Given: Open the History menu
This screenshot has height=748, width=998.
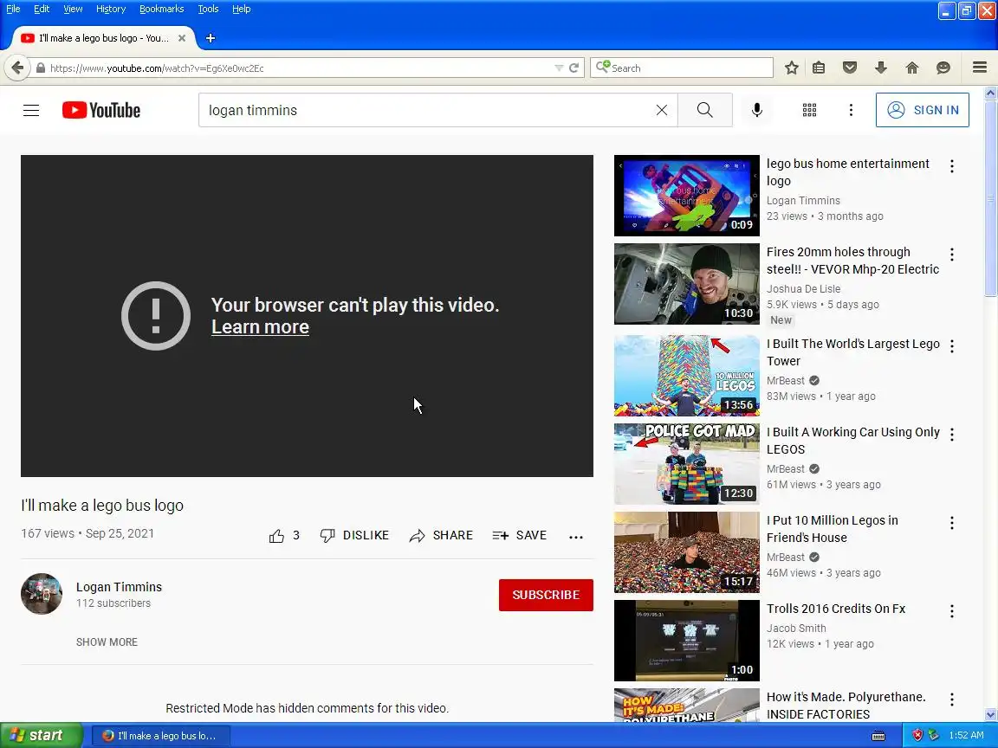Looking at the screenshot, I should [111, 9].
